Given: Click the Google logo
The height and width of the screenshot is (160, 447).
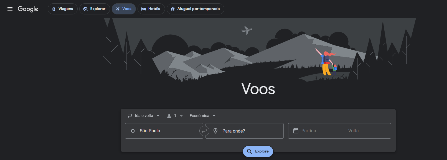Looking at the screenshot, I should [28, 9].
